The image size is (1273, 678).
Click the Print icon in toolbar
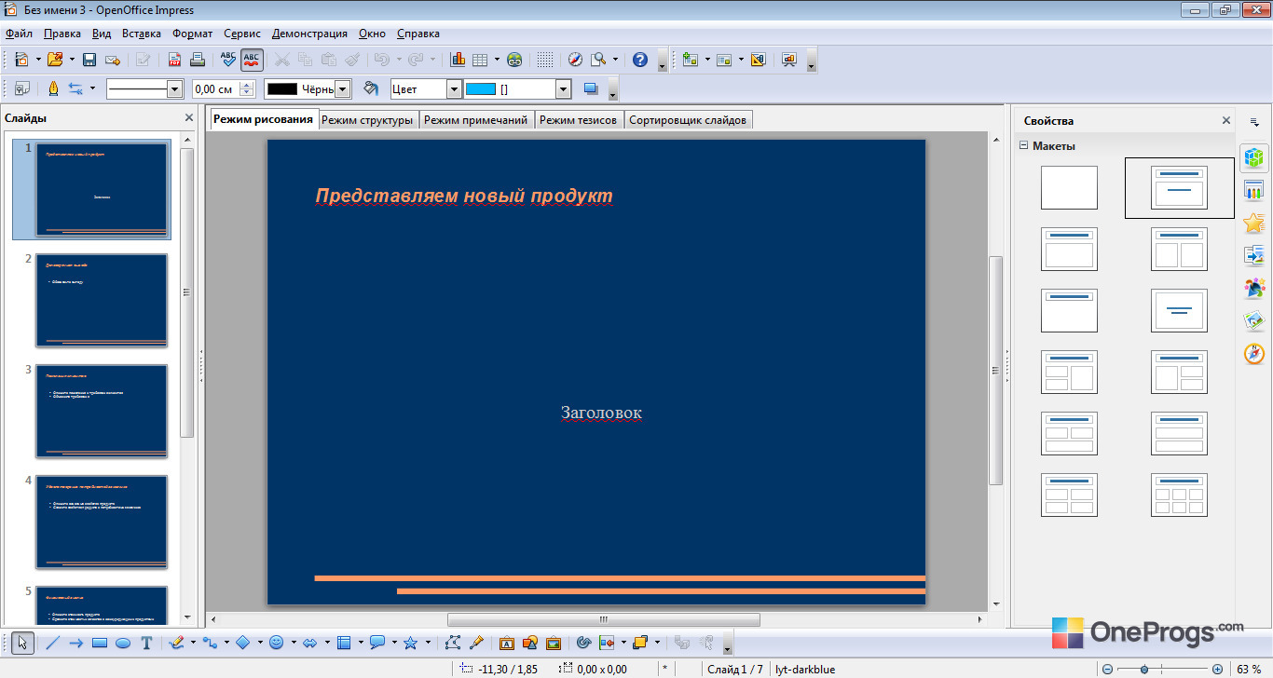(x=197, y=60)
